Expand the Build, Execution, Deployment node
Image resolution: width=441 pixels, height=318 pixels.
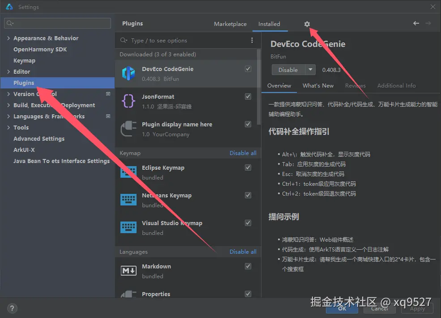pyautogui.click(x=9, y=105)
